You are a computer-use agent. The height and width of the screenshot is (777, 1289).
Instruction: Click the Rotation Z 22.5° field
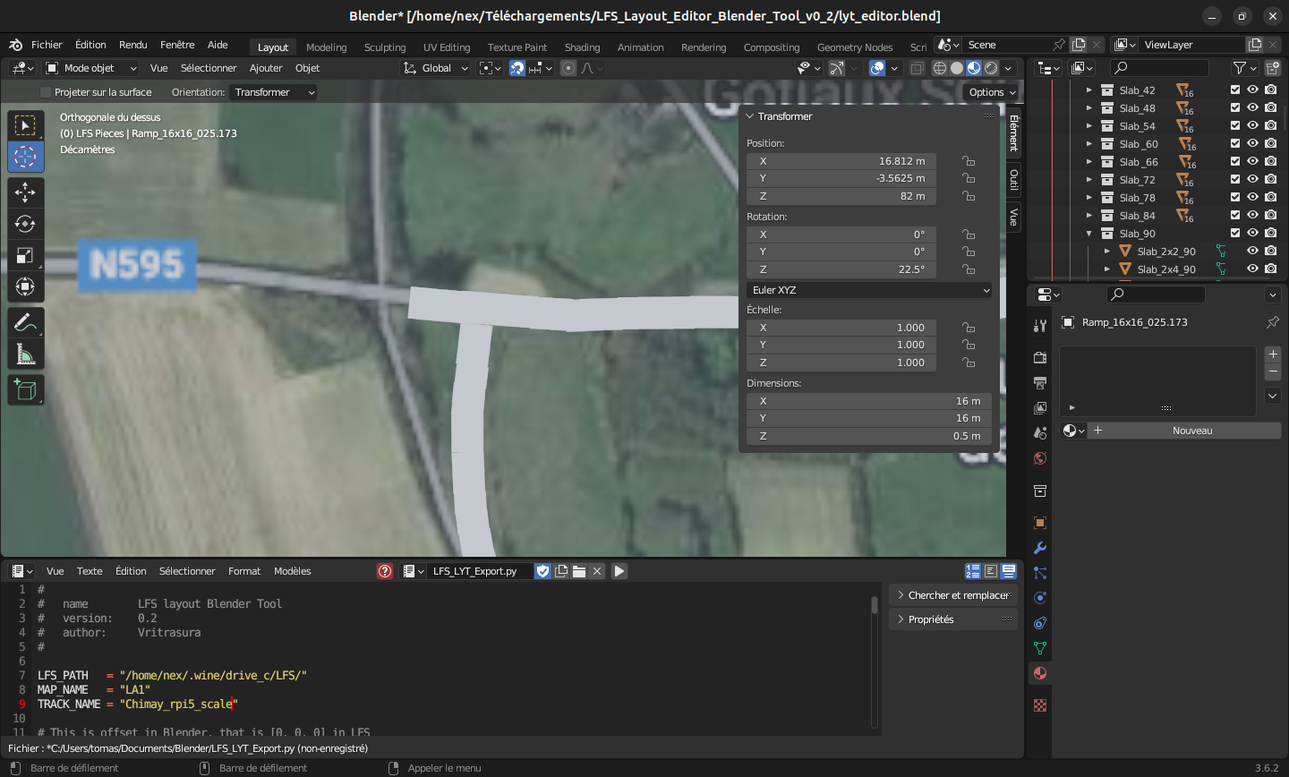click(841, 269)
